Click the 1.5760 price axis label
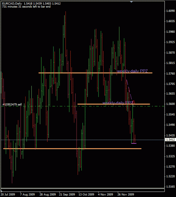 click(170, 73)
